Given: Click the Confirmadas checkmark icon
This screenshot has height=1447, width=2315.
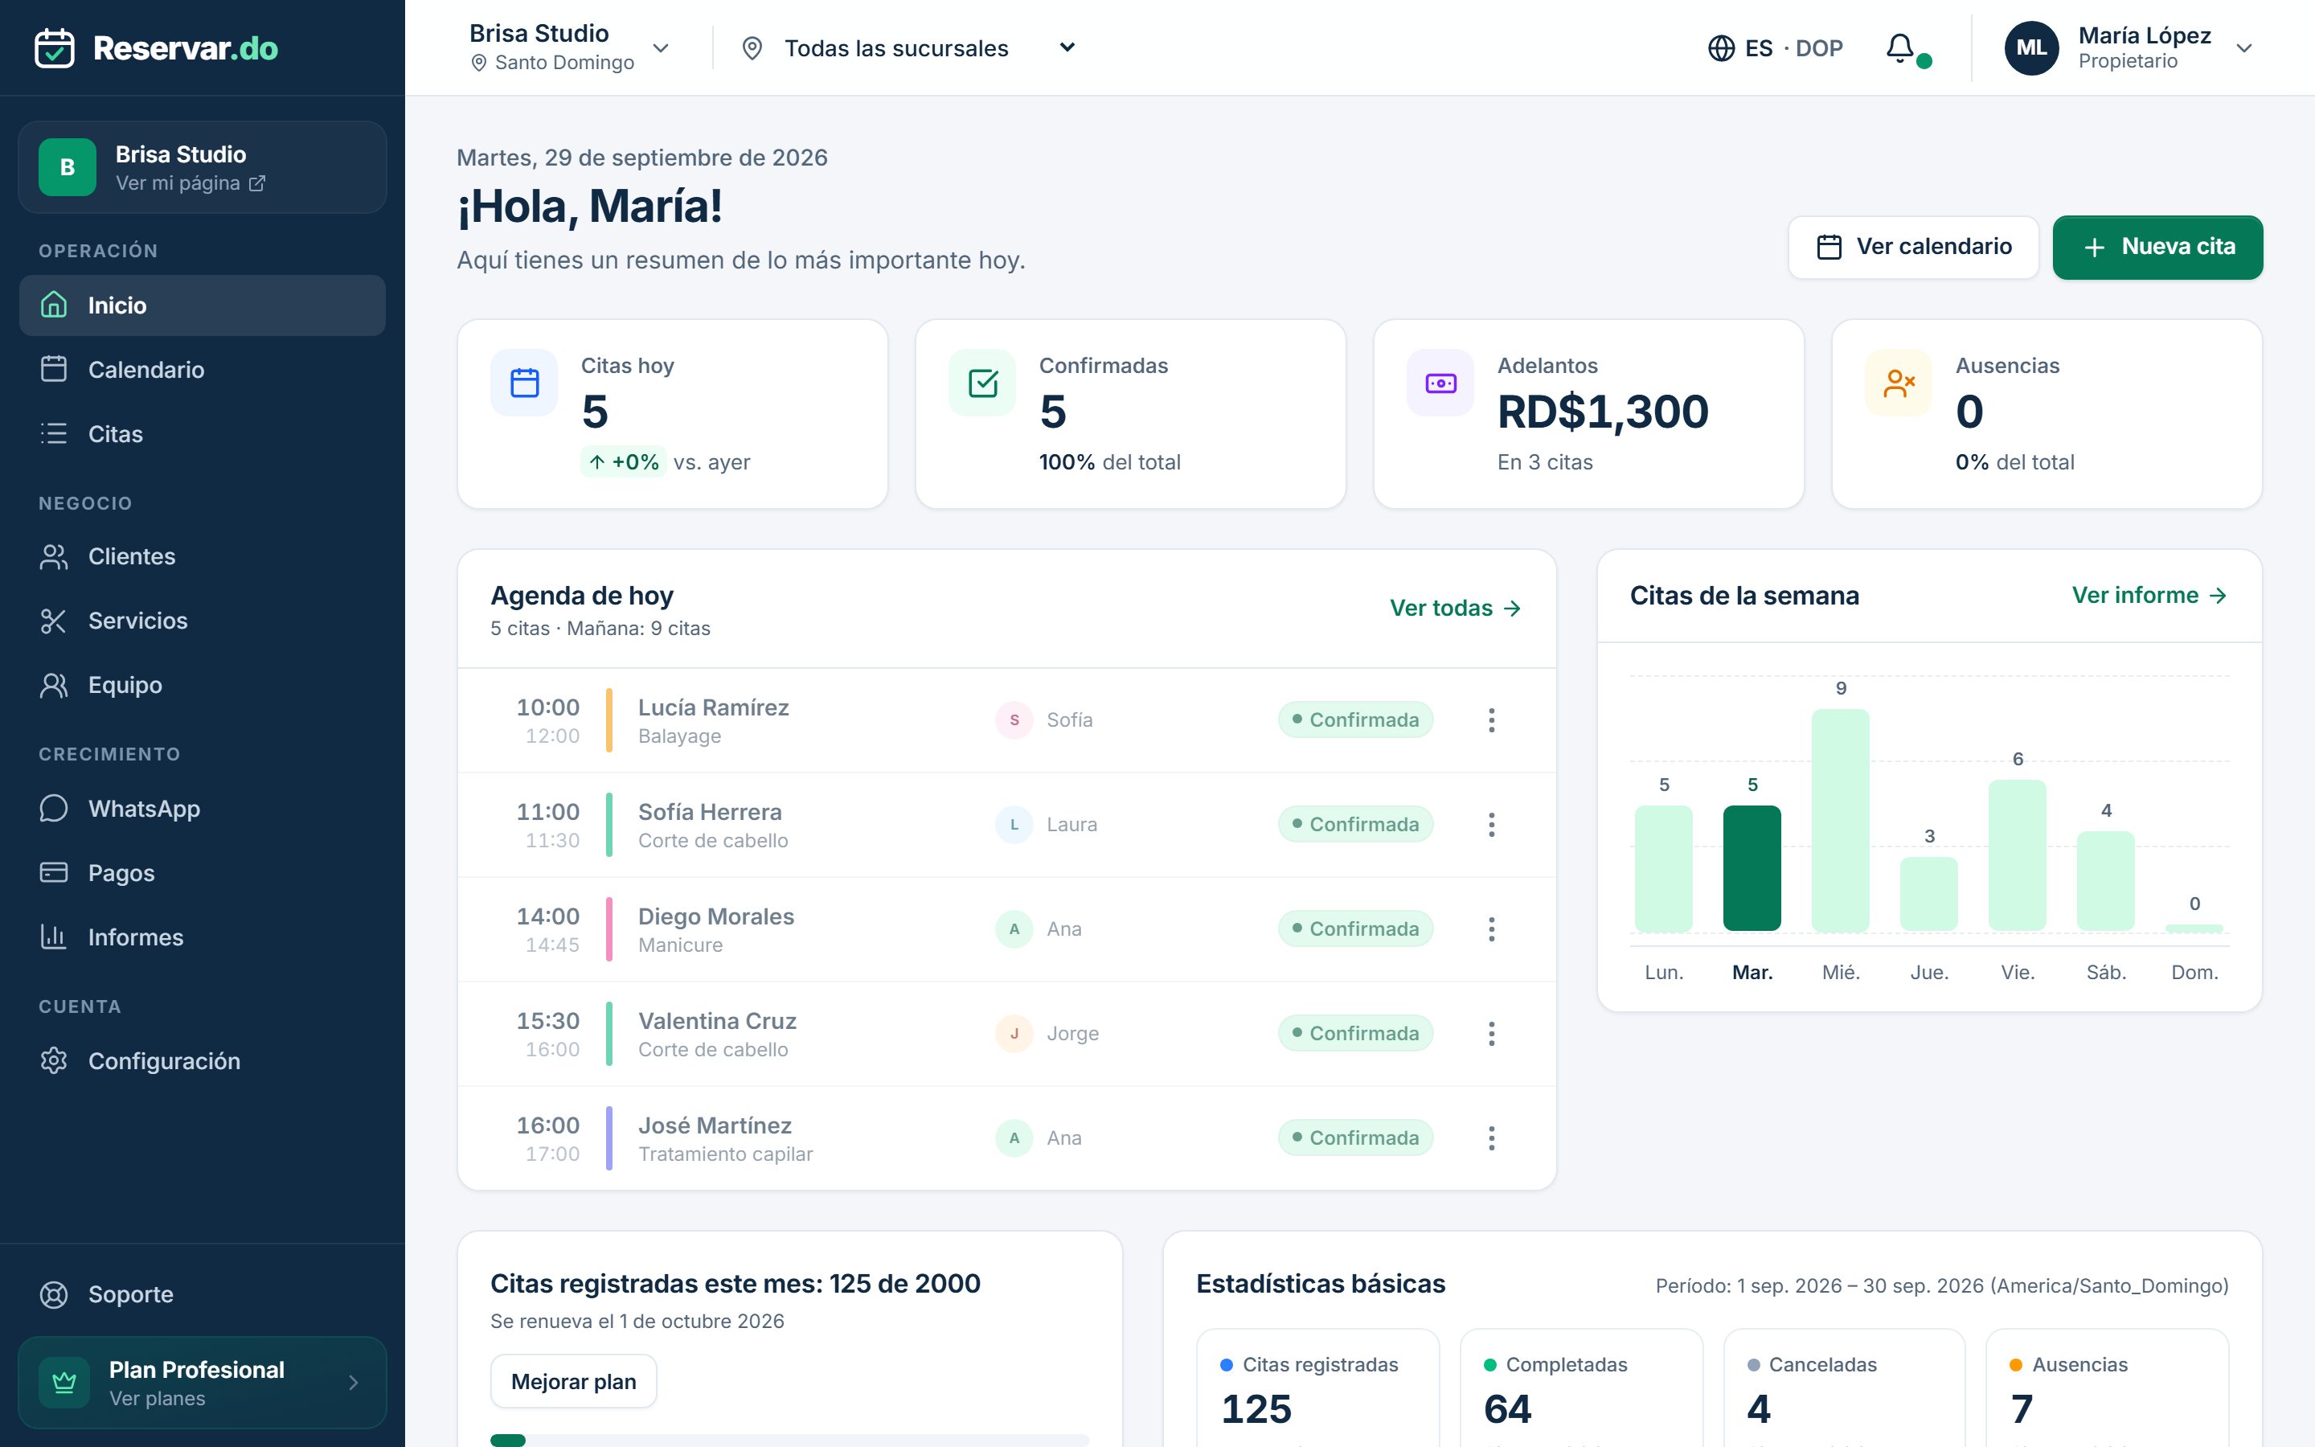Looking at the screenshot, I should tap(982, 383).
